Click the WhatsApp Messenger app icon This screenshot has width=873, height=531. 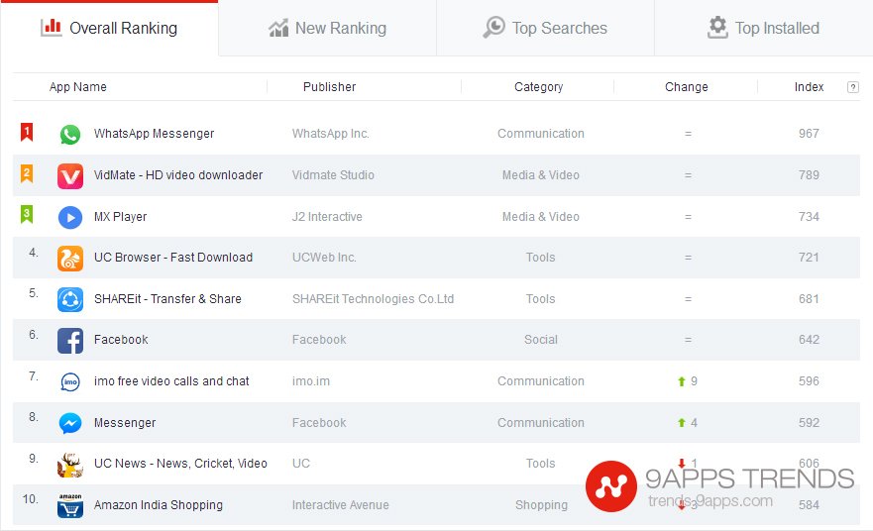(70, 134)
